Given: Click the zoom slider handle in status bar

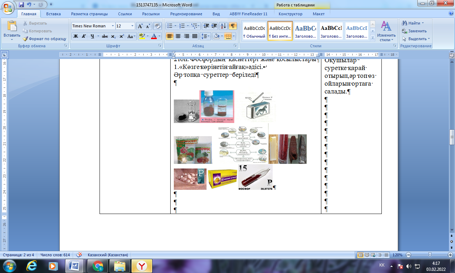Looking at the screenshot, I should click(430, 255).
